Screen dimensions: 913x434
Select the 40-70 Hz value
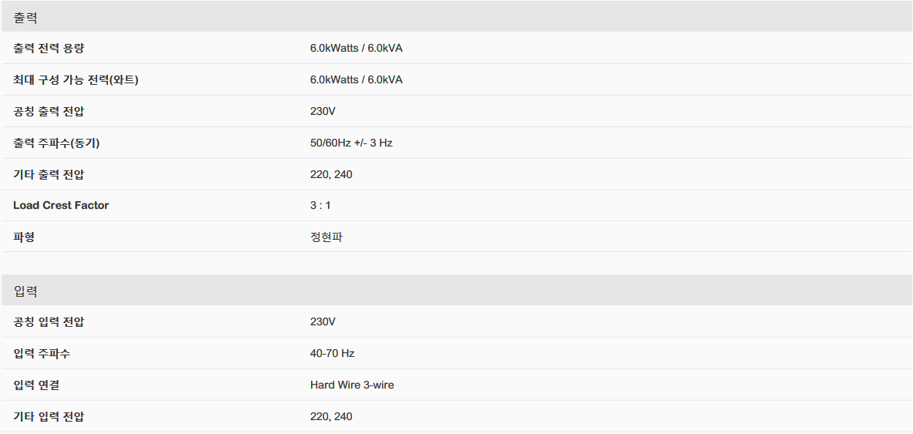pyautogui.click(x=333, y=353)
